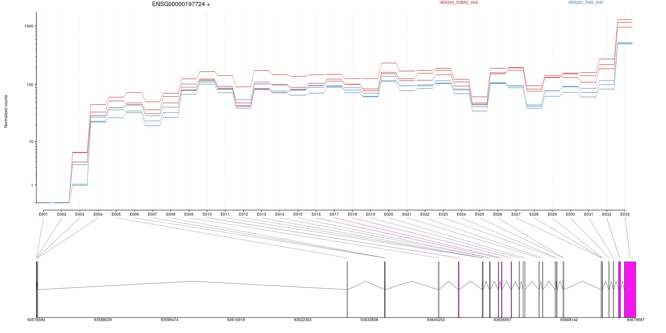Select exon label E033
This screenshot has width=666, height=333.
click(625, 214)
